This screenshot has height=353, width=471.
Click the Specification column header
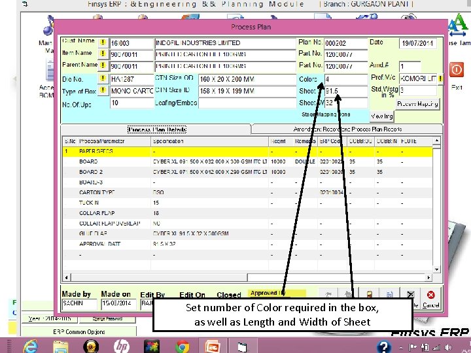pos(209,141)
